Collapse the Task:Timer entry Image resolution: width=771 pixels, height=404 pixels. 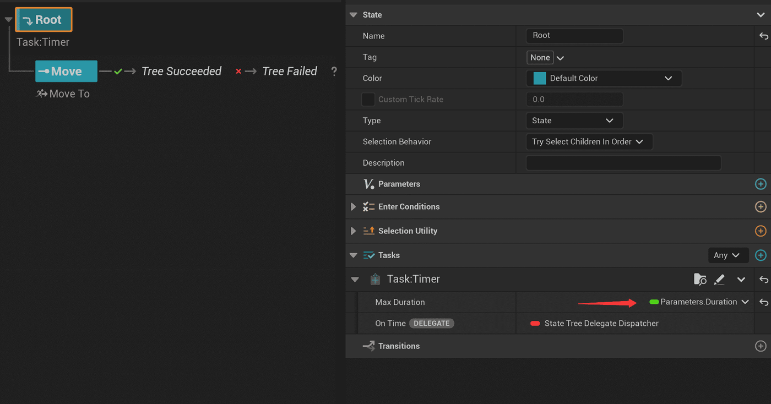[355, 280]
